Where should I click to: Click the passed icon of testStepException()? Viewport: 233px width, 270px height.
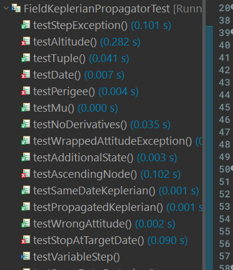click(x=26, y=25)
